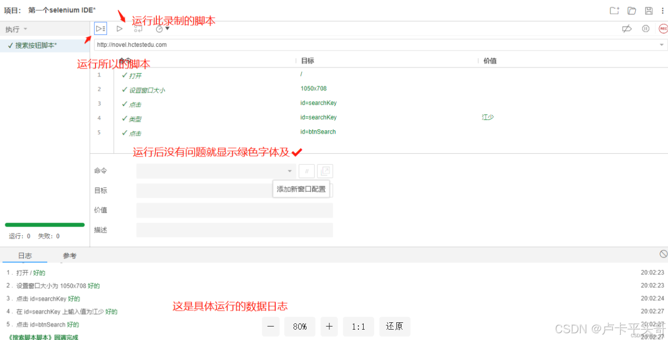Click the 价值 input field
This screenshot has width=668, height=340.
tap(234, 210)
